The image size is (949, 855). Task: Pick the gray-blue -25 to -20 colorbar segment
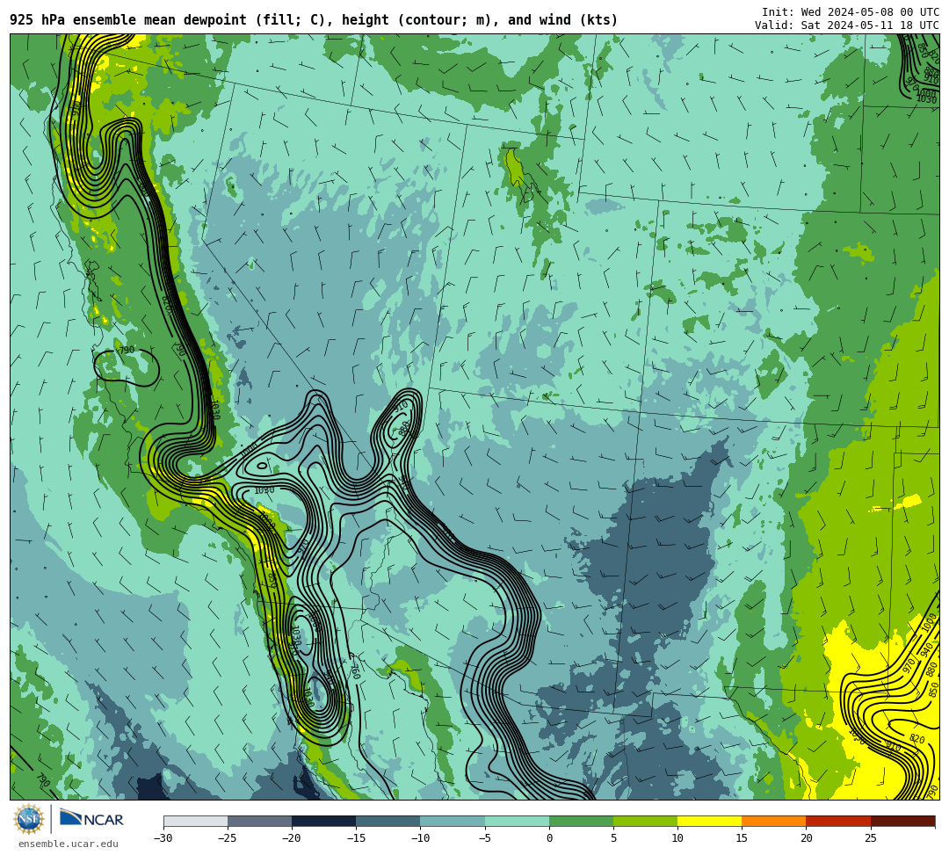click(259, 821)
